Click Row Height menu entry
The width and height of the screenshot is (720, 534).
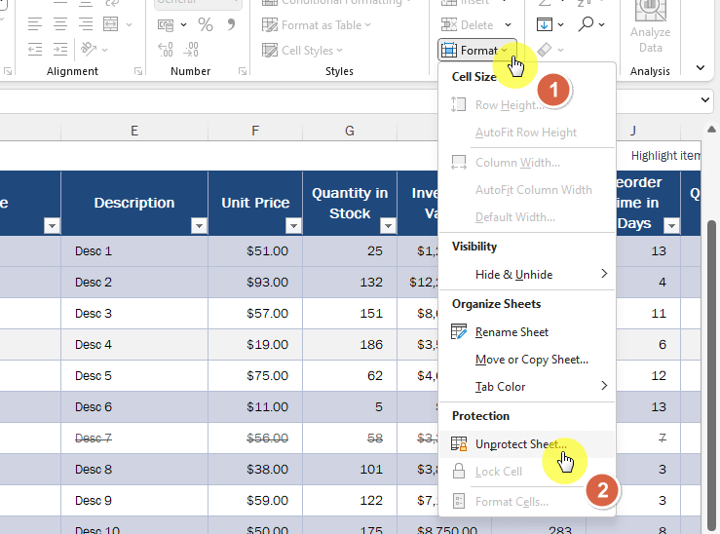(527, 105)
